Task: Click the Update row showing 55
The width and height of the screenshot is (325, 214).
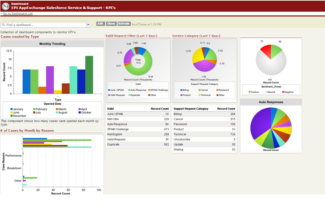Action: [205, 144]
